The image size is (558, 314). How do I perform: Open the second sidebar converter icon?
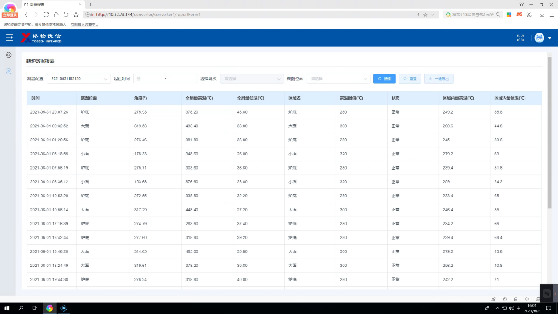click(x=8, y=71)
